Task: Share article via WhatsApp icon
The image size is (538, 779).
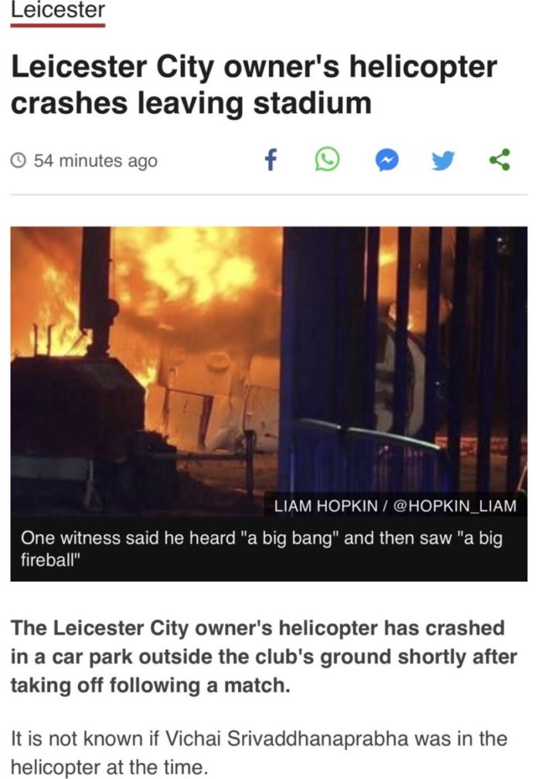Action: [x=328, y=160]
